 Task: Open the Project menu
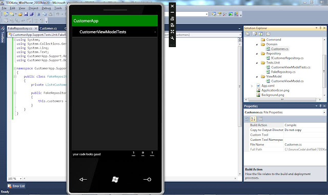point(33,8)
